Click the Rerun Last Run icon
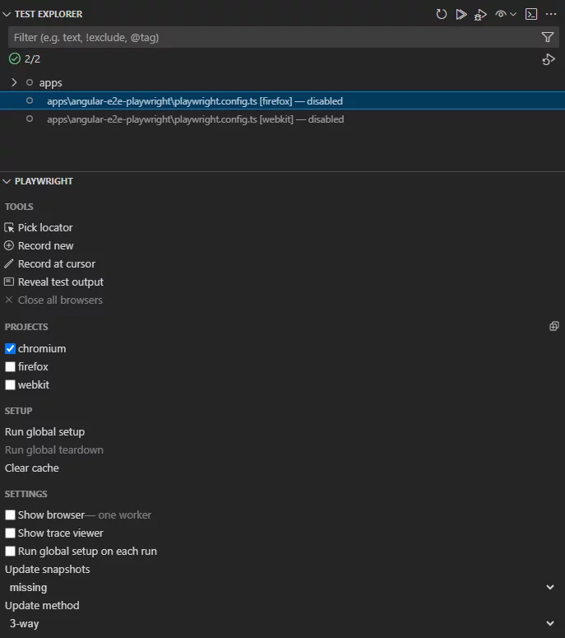This screenshot has width=565, height=638. (x=548, y=59)
